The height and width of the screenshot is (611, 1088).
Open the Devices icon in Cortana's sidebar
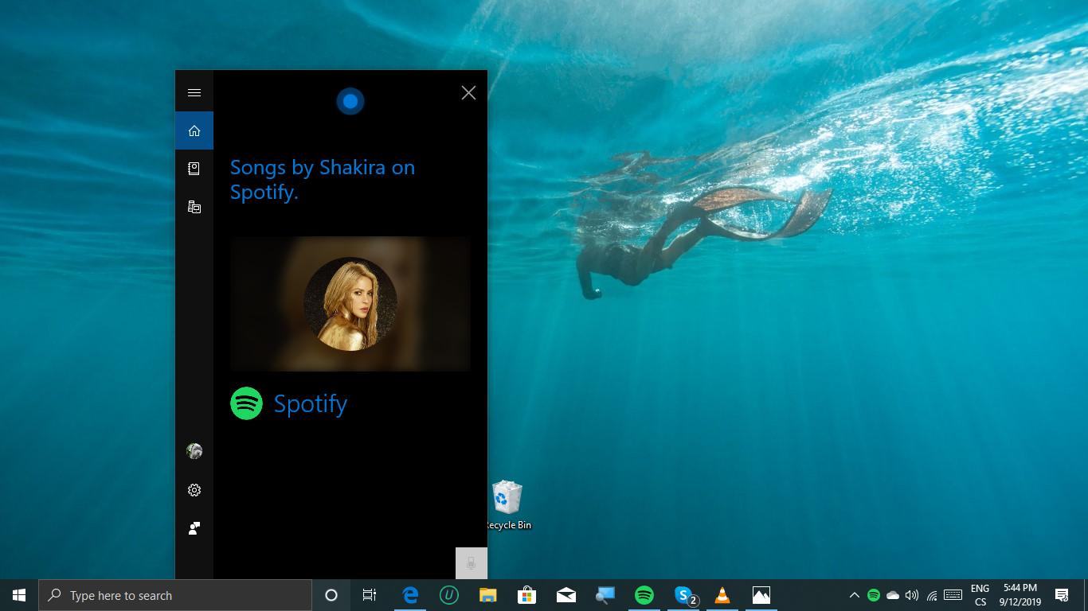pyautogui.click(x=194, y=207)
